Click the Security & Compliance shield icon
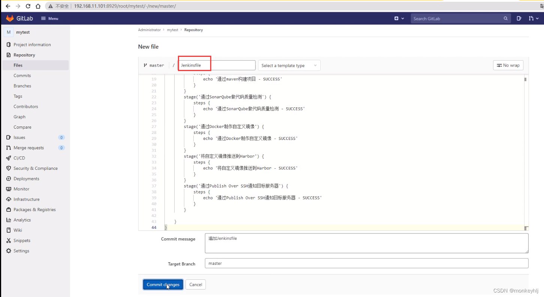The image size is (544, 297). [9, 168]
